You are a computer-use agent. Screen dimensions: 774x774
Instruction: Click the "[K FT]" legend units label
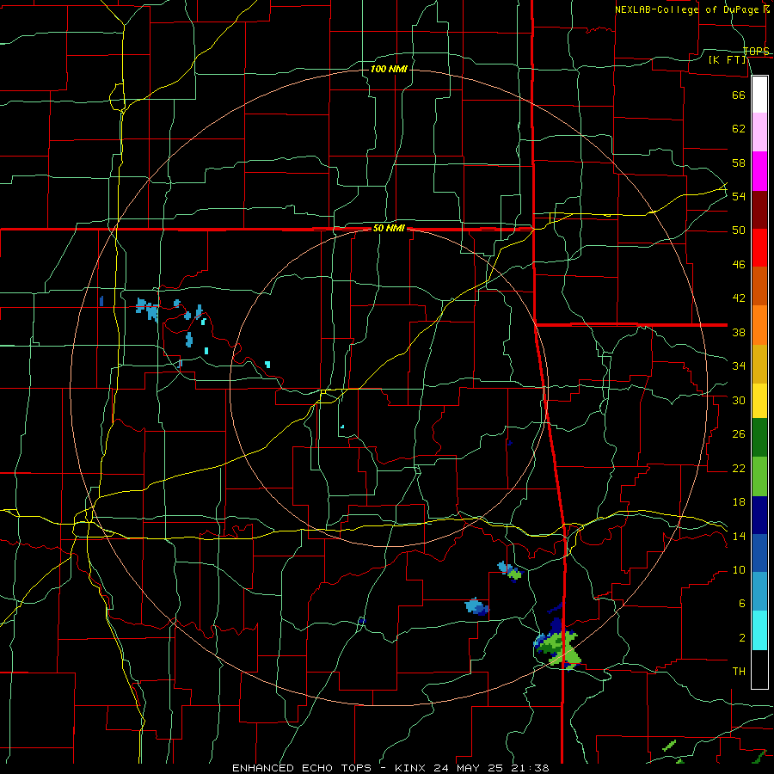pos(728,59)
